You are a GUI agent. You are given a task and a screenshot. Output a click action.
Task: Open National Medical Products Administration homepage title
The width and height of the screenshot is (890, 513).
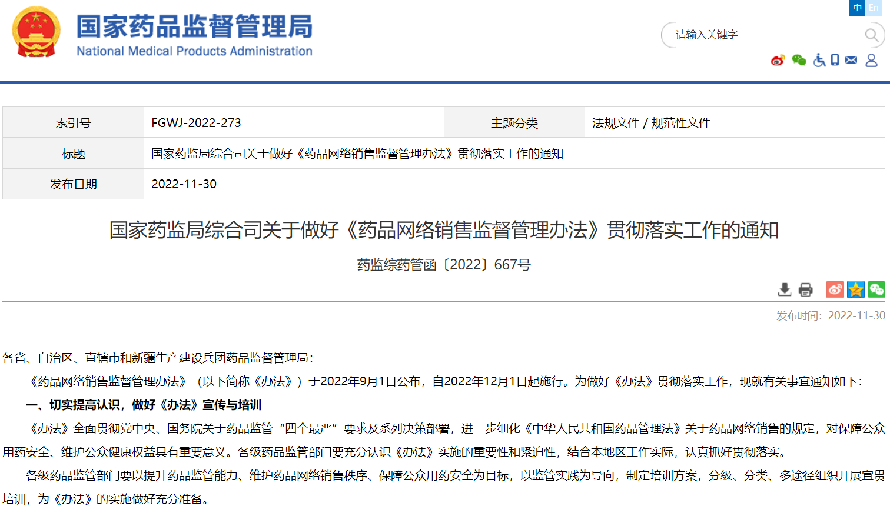click(194, 35)
